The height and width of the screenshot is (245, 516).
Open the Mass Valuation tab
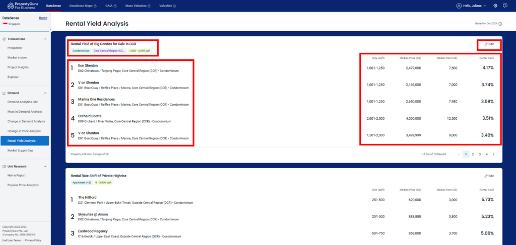138,6
